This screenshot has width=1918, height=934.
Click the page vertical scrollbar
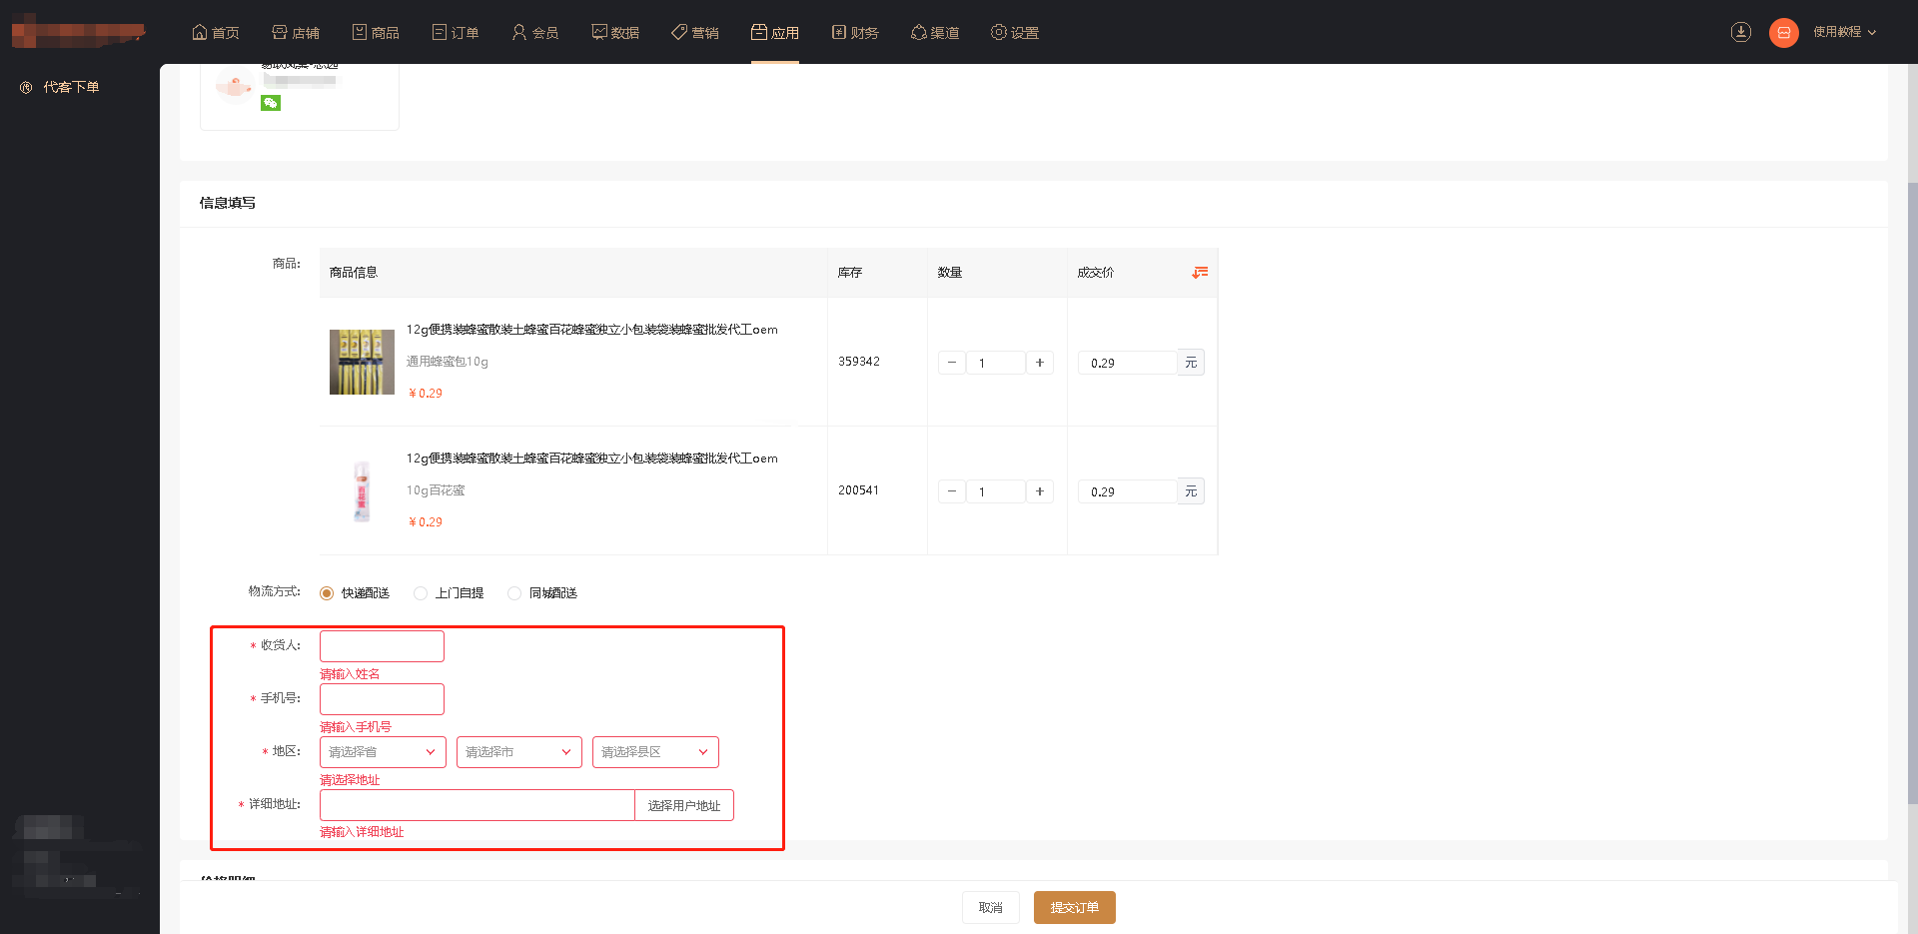tap(1912, 489)
